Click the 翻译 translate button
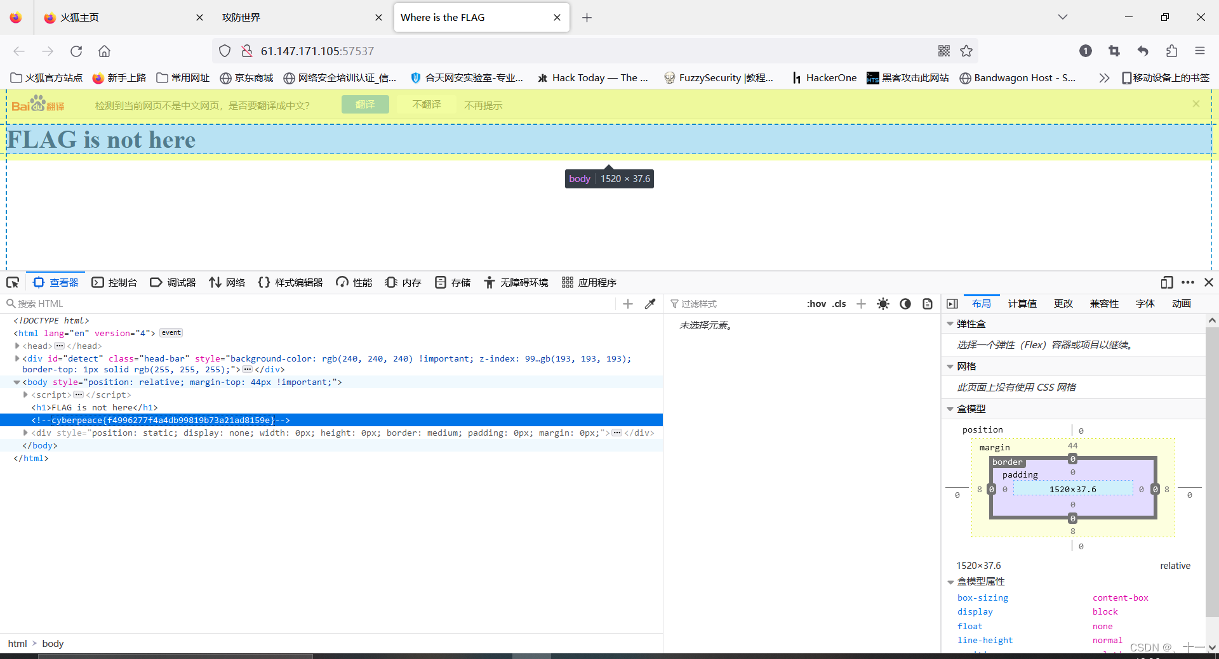Image resolution: width=1219 pixels, height=659 pixels. tap(365, 105)
